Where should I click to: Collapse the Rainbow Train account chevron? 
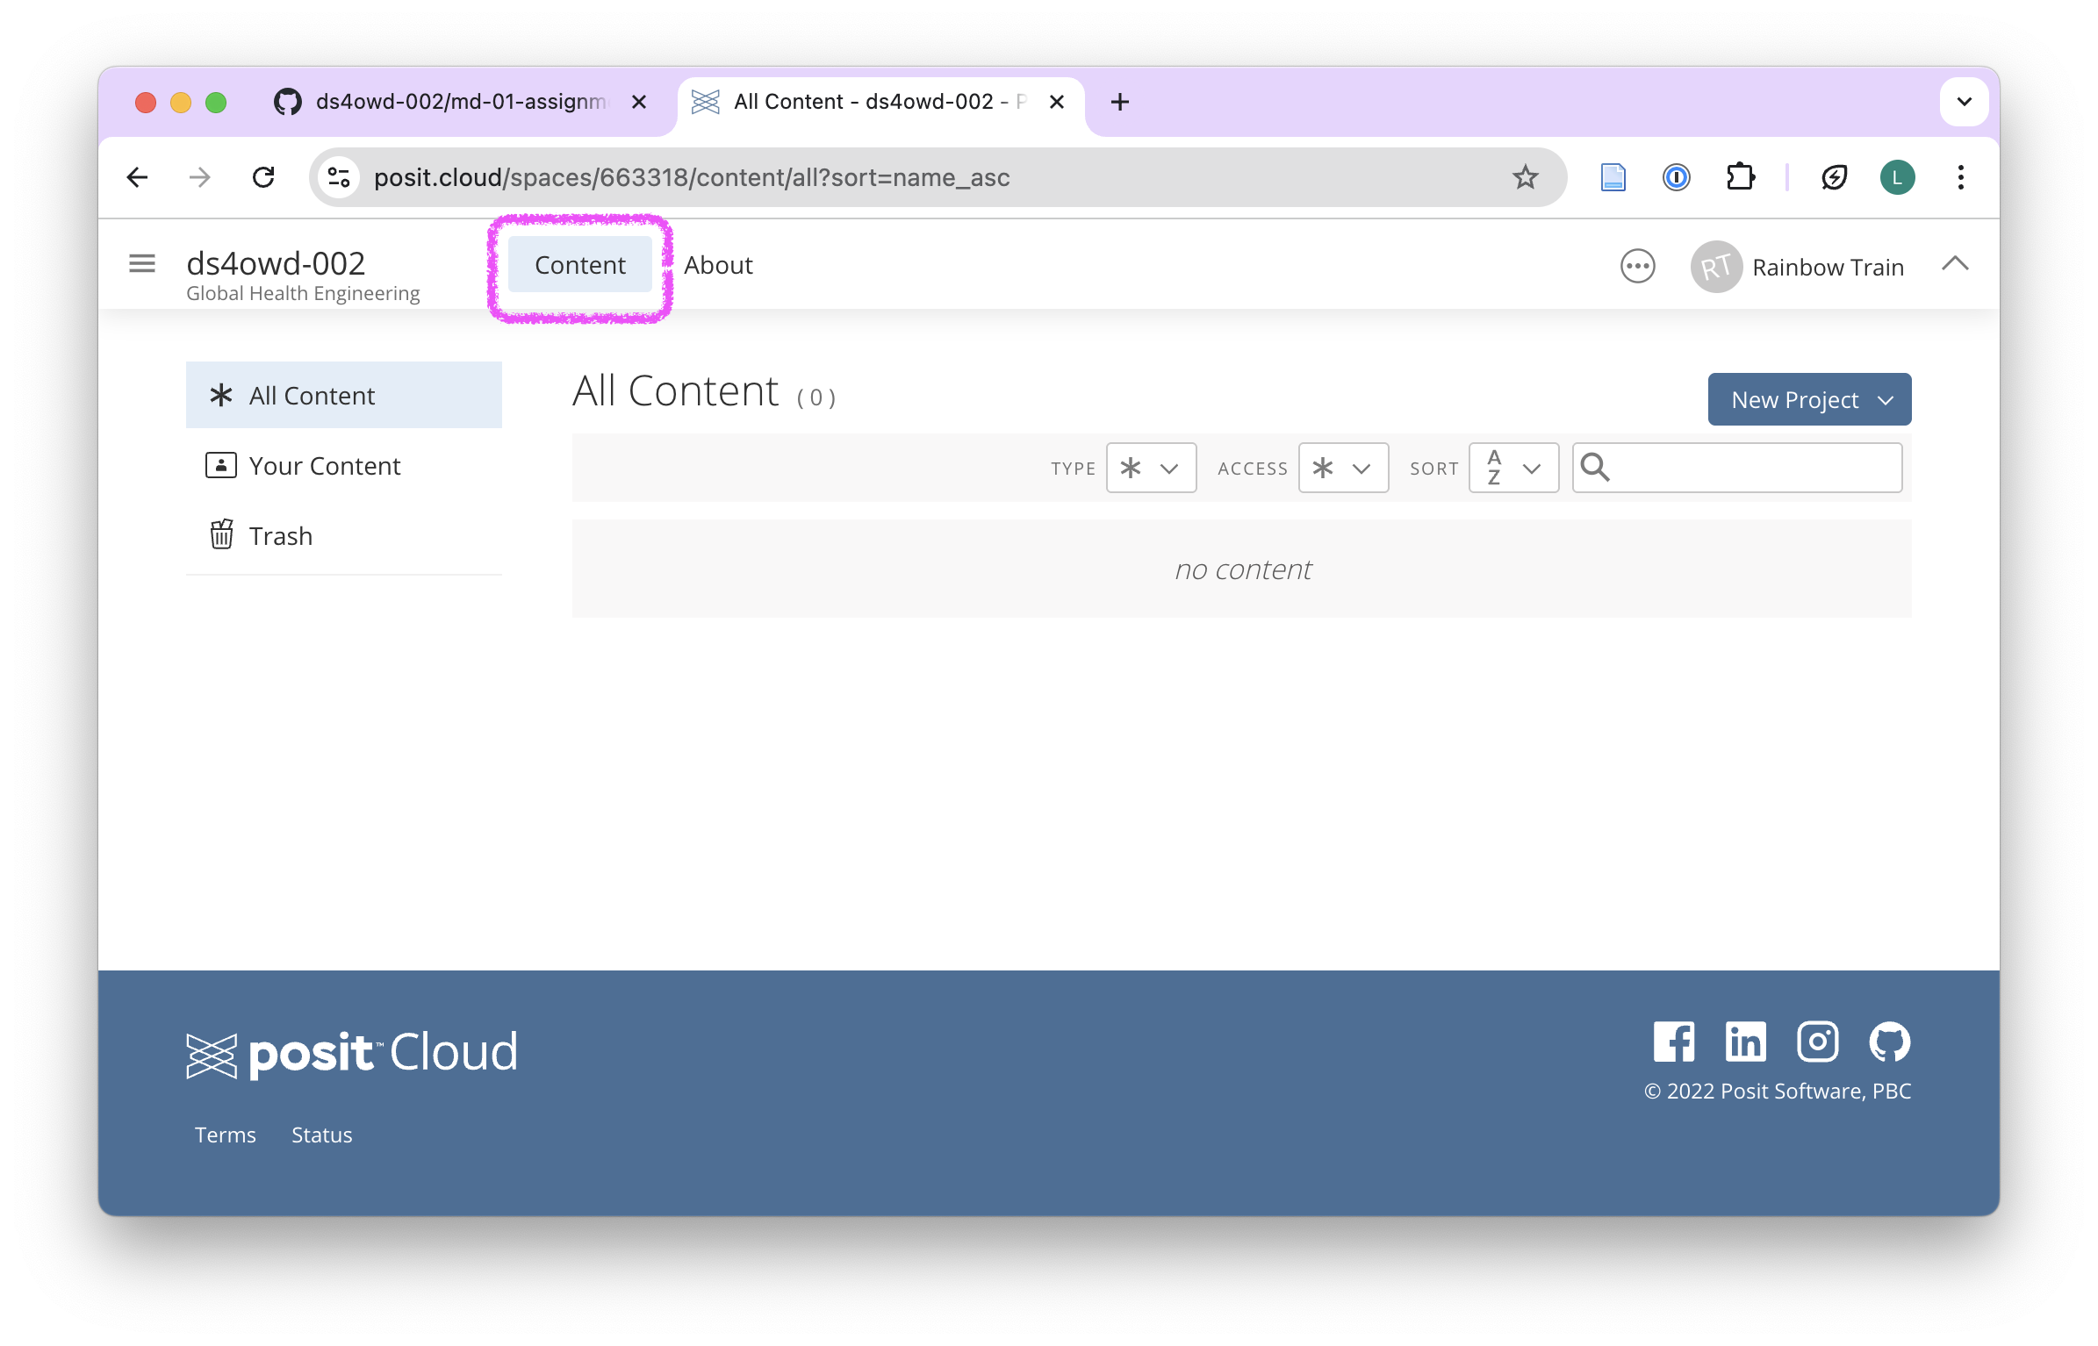[x=1955, y=264]
